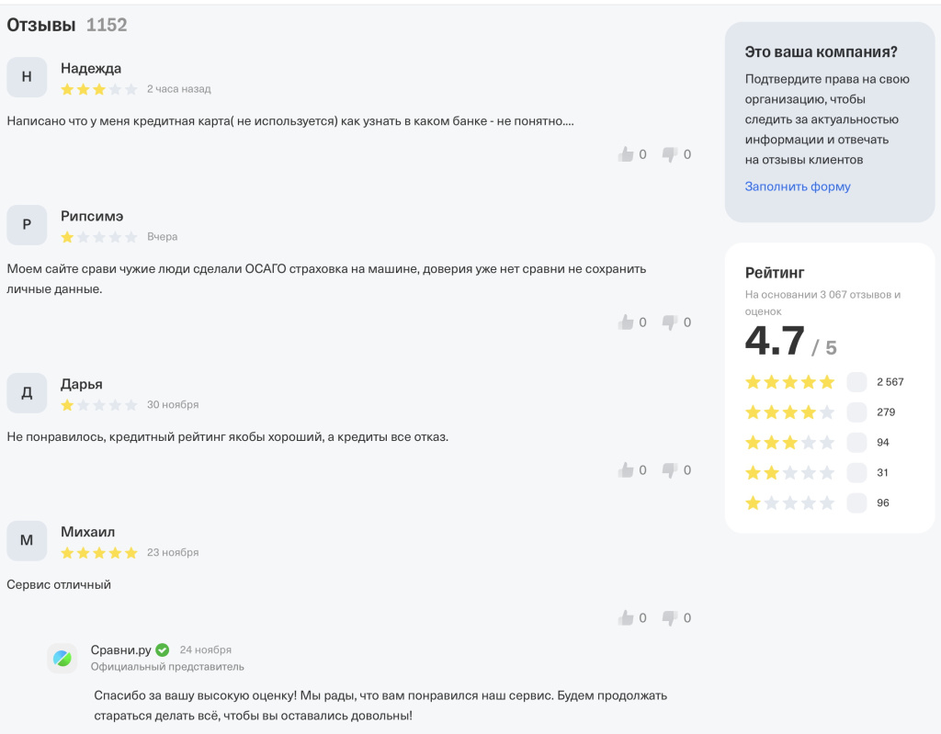Click the Сравни.ру representative name
The image size is (941, 734).
coord(120,650)
